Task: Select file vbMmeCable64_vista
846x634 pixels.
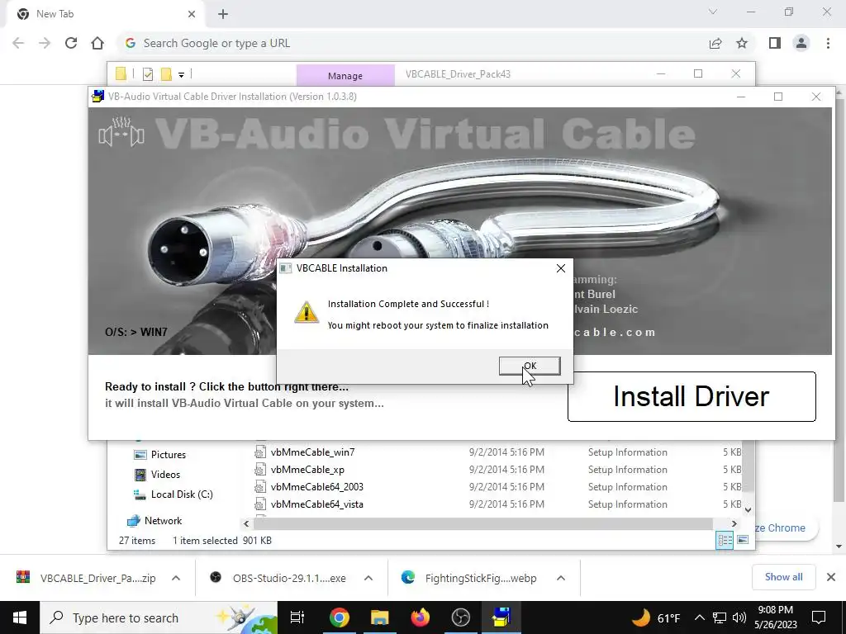Action: (x=316, y=504)
